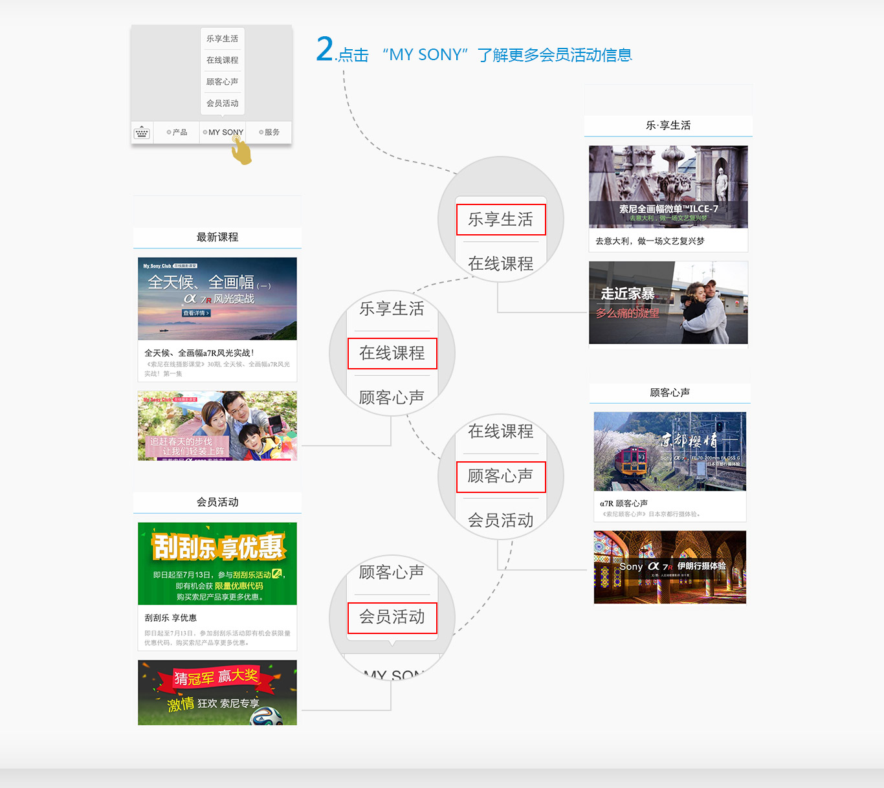
Task: Click the red-outlined 乐享生活 item
Action: click(501, 219)
